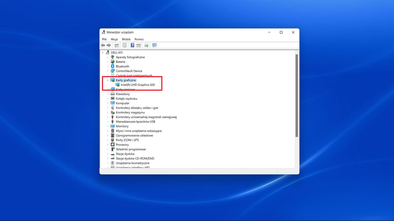Open the Pomoc menu

[x=139, y=39]
